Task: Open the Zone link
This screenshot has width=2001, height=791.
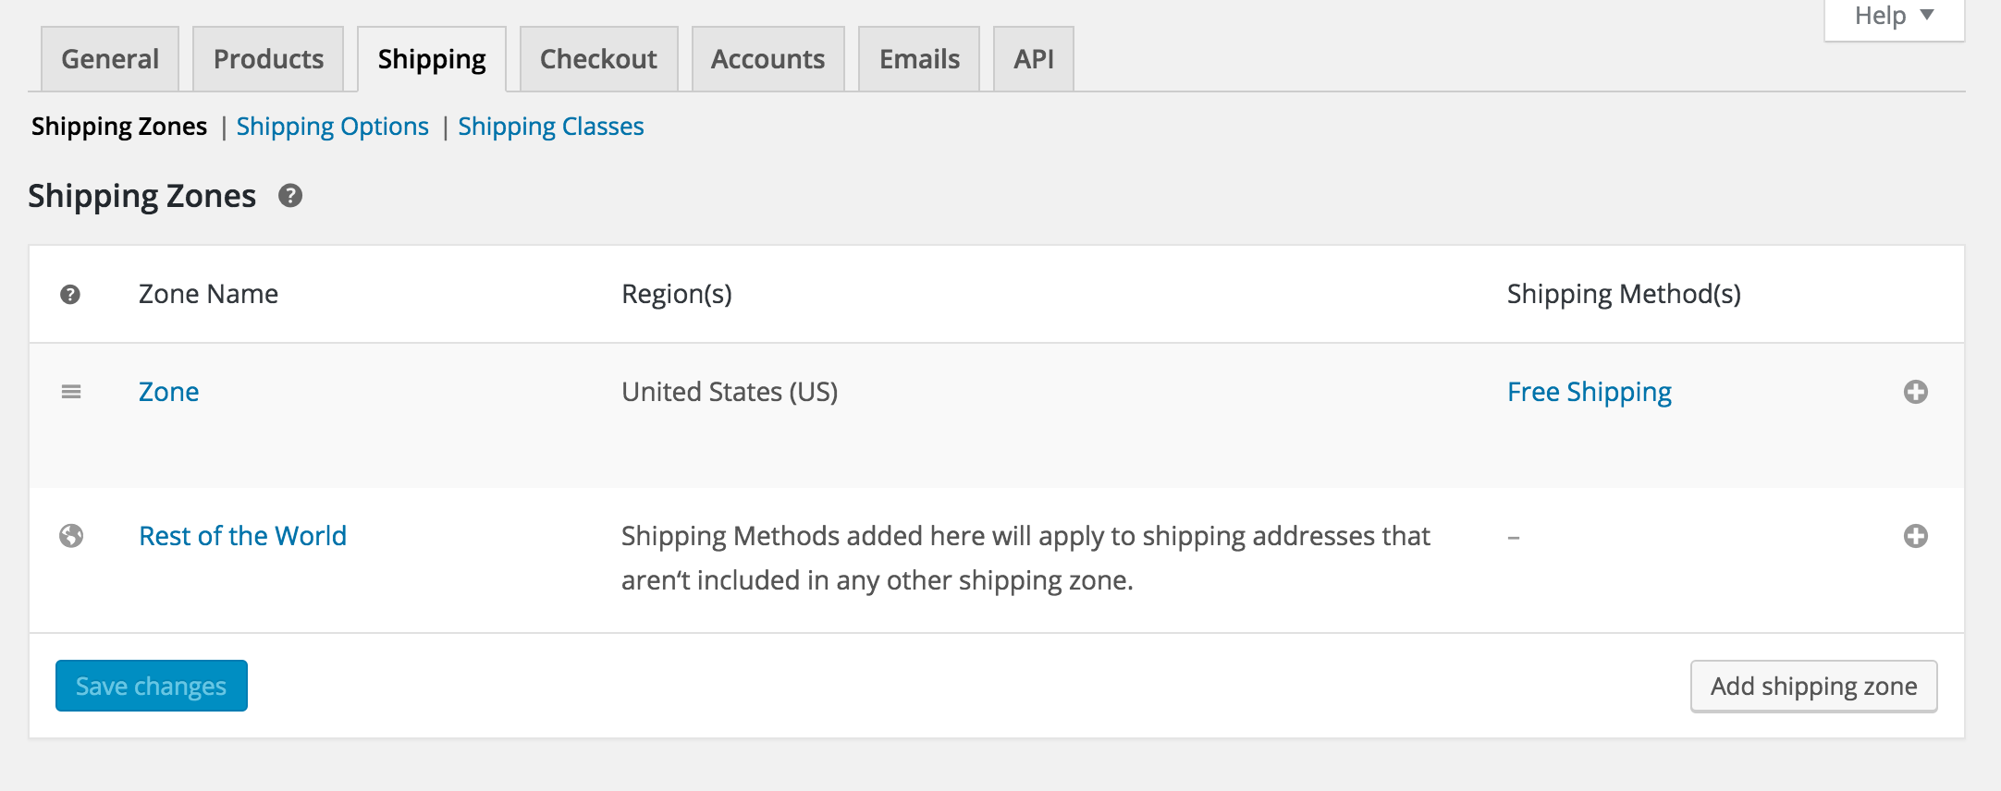Action: coord(168,393)
